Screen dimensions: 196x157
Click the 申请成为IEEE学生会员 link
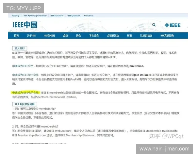point(25,75)
